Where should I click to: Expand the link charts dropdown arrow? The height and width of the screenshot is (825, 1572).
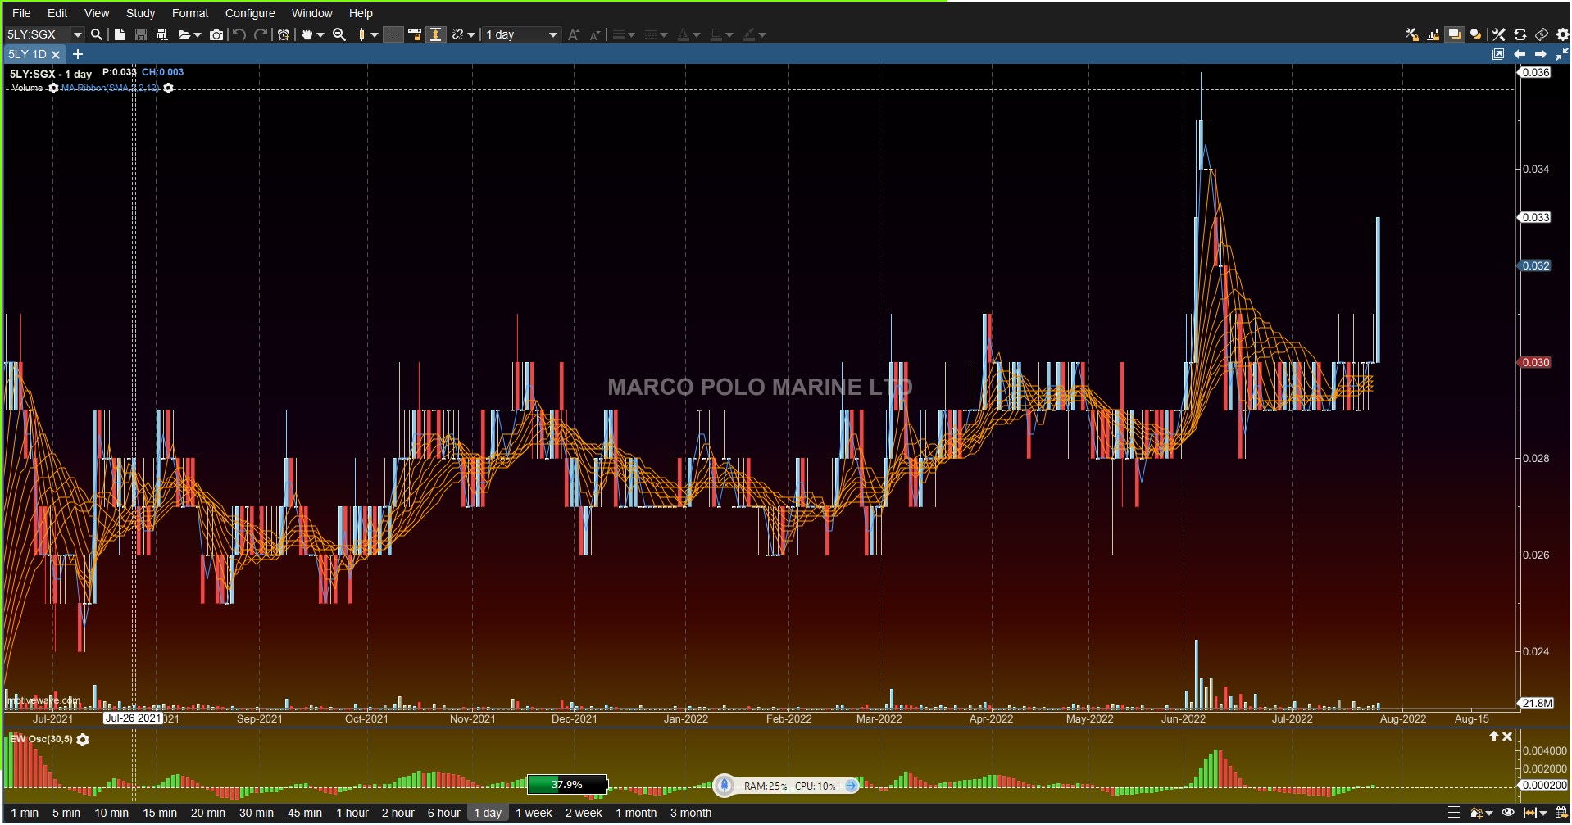coord(471,35)
